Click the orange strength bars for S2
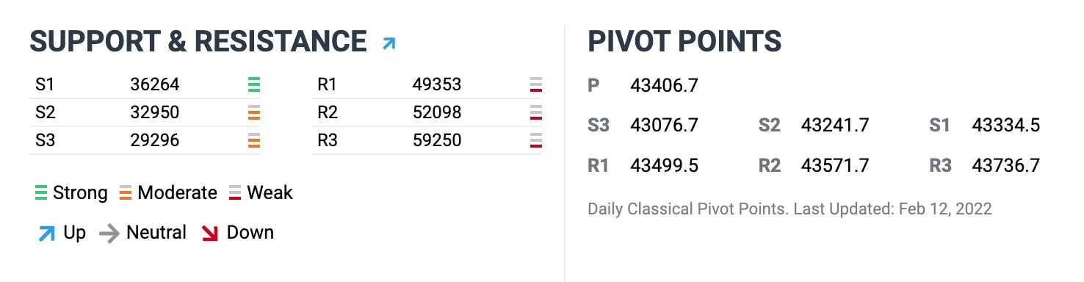 [x=254, y=112]
